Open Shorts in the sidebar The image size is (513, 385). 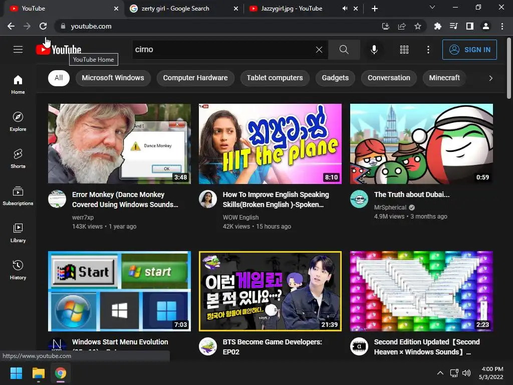point(18,159)
